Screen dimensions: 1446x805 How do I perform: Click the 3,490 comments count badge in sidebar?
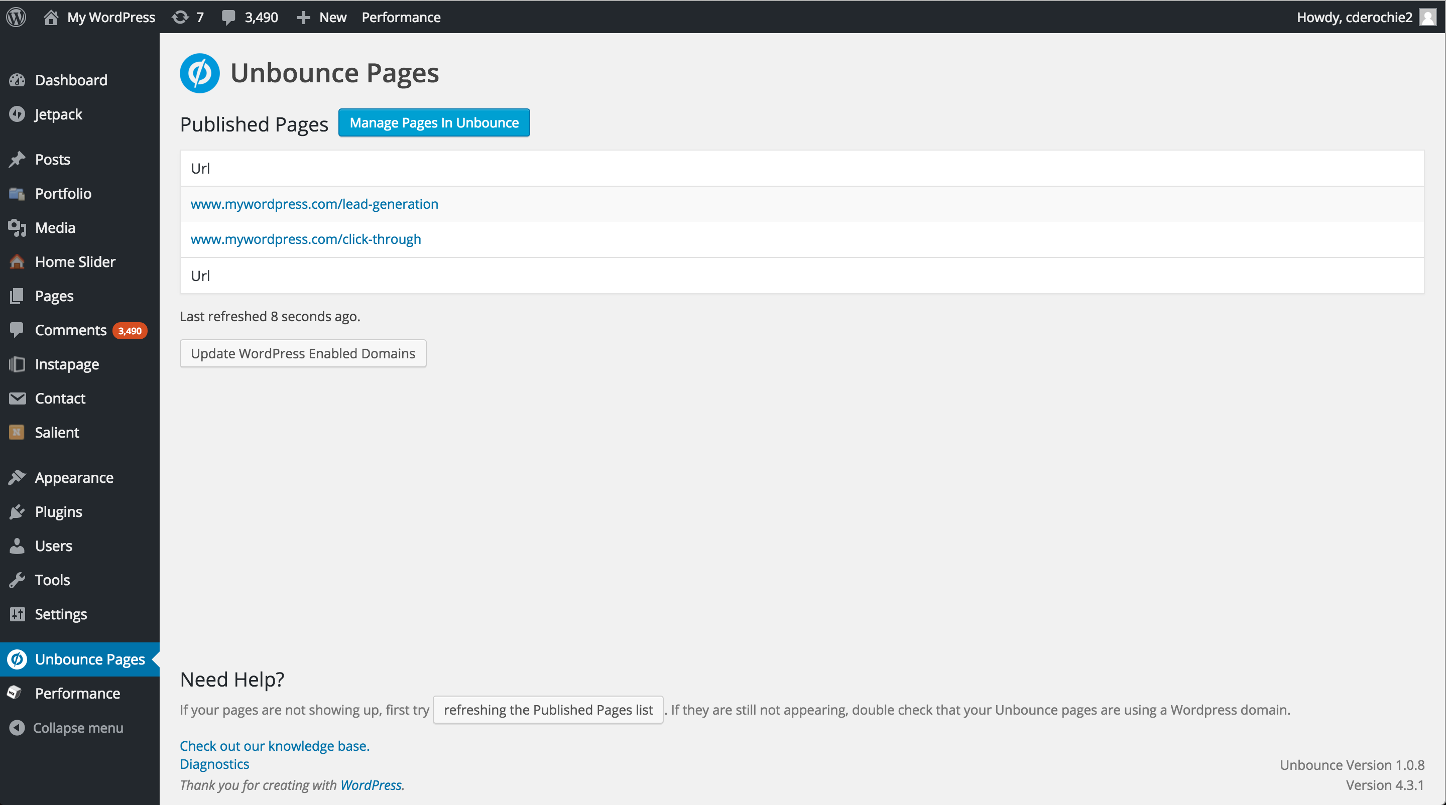[x=130, y=330]
